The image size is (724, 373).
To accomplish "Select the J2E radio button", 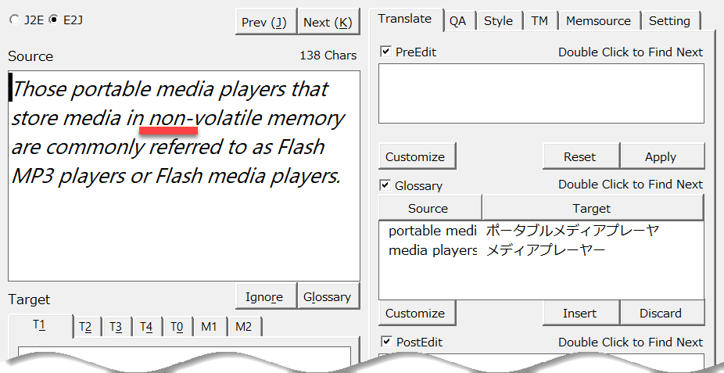I will [15, 20].
